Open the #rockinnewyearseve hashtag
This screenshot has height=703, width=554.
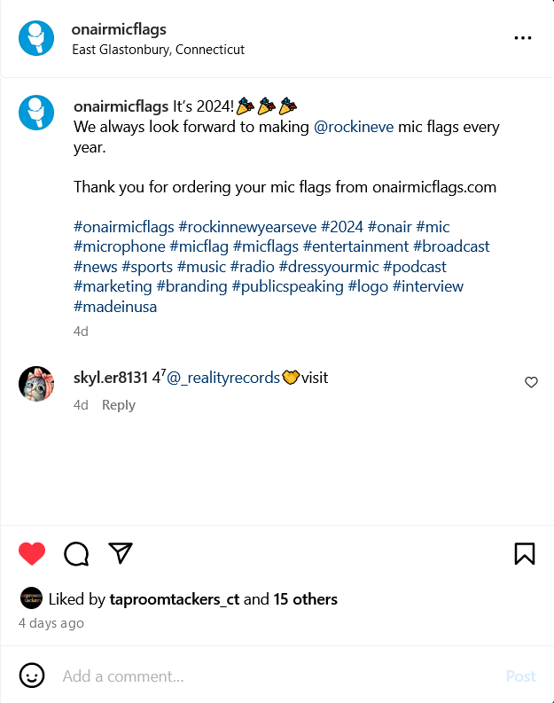click(247, 227)
